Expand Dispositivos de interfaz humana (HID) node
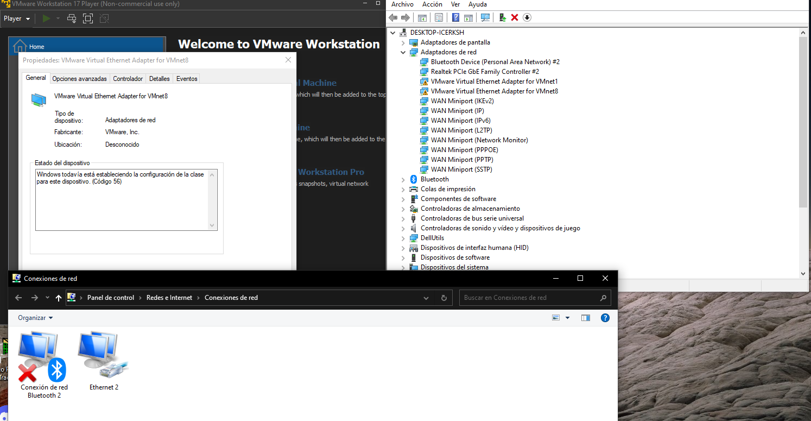 pyautogui.click(x=403, y=248)
